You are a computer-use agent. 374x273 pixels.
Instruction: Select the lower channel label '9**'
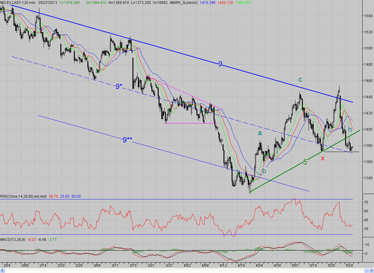click(127, 139)
